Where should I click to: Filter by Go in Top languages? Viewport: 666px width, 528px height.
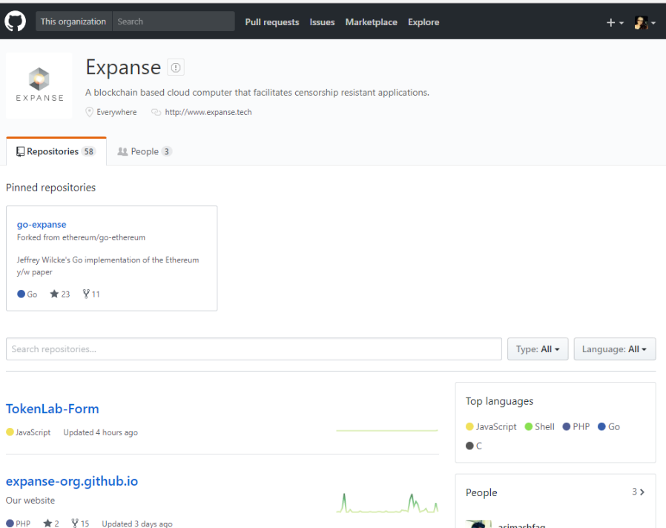click(x=609, y=426)
